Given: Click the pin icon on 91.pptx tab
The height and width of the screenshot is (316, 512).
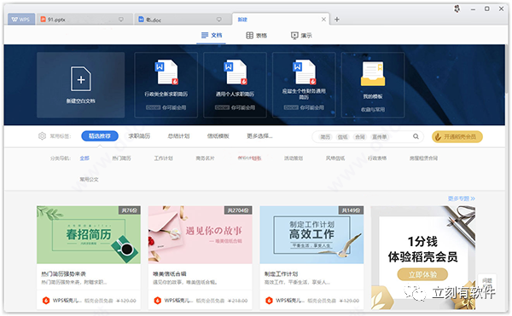Looking at the screenshot, I should pos(121,20).
